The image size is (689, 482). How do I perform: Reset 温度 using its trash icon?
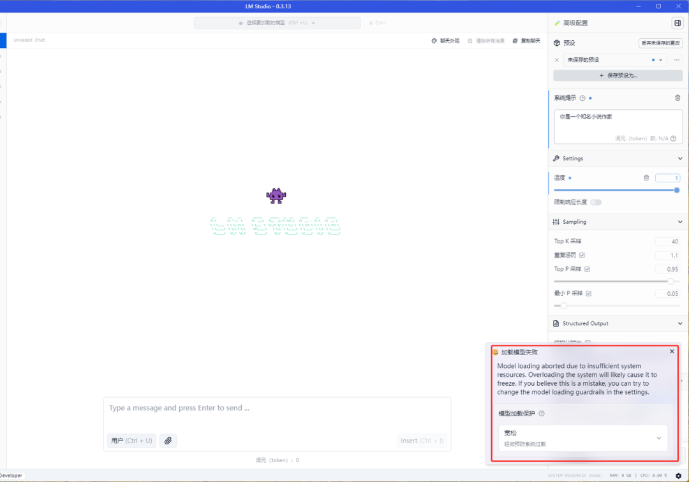pyautogui.click(x=646, y=178)
